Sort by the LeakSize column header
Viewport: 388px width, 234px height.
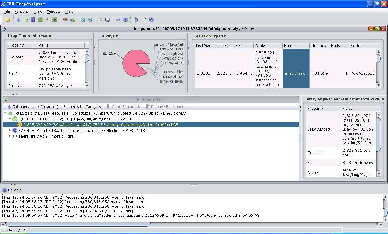pyautogui.click(x=204, y=45)
